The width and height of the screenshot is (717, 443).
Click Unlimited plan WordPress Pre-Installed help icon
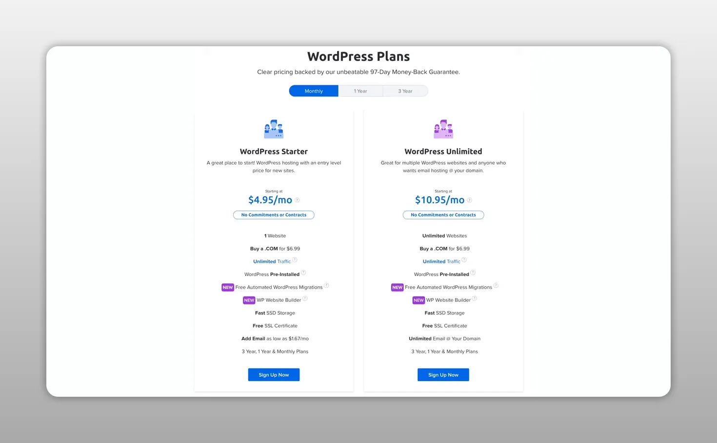tap(473, 273)
